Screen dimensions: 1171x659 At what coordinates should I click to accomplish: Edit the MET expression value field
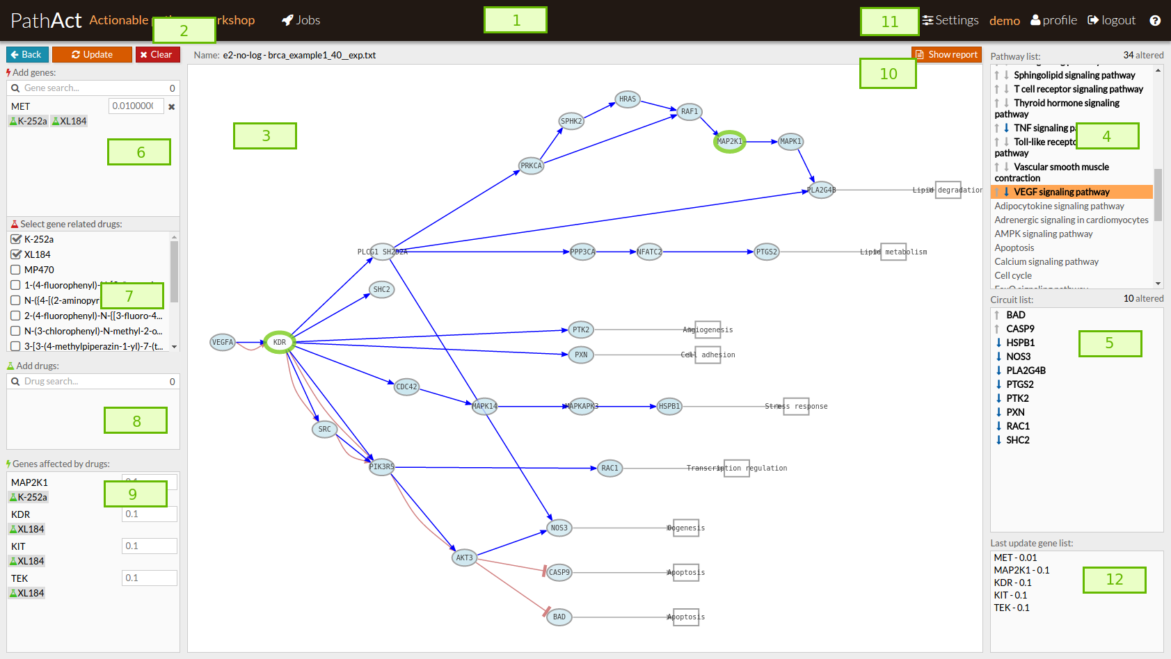coord(136,106)
